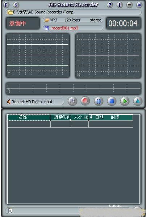146x217 pixels.
Task: Select the E:\绿软\AD Sound Recorder\Temp path
Action: (43, 12)
